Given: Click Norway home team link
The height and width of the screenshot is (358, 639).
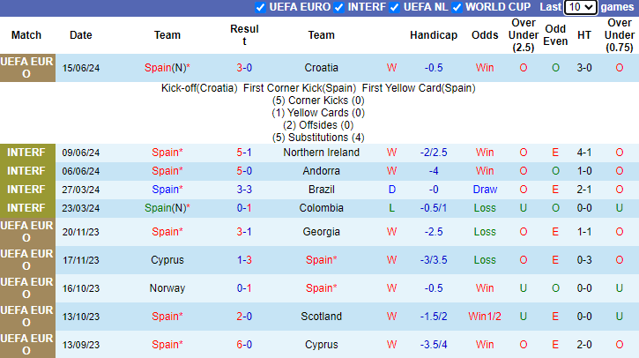Looking at the screenshot, I should coord(167,288).
